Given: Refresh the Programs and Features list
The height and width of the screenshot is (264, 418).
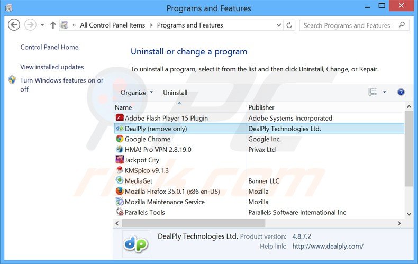Looking at the screenshot, I should click(289, 25).
